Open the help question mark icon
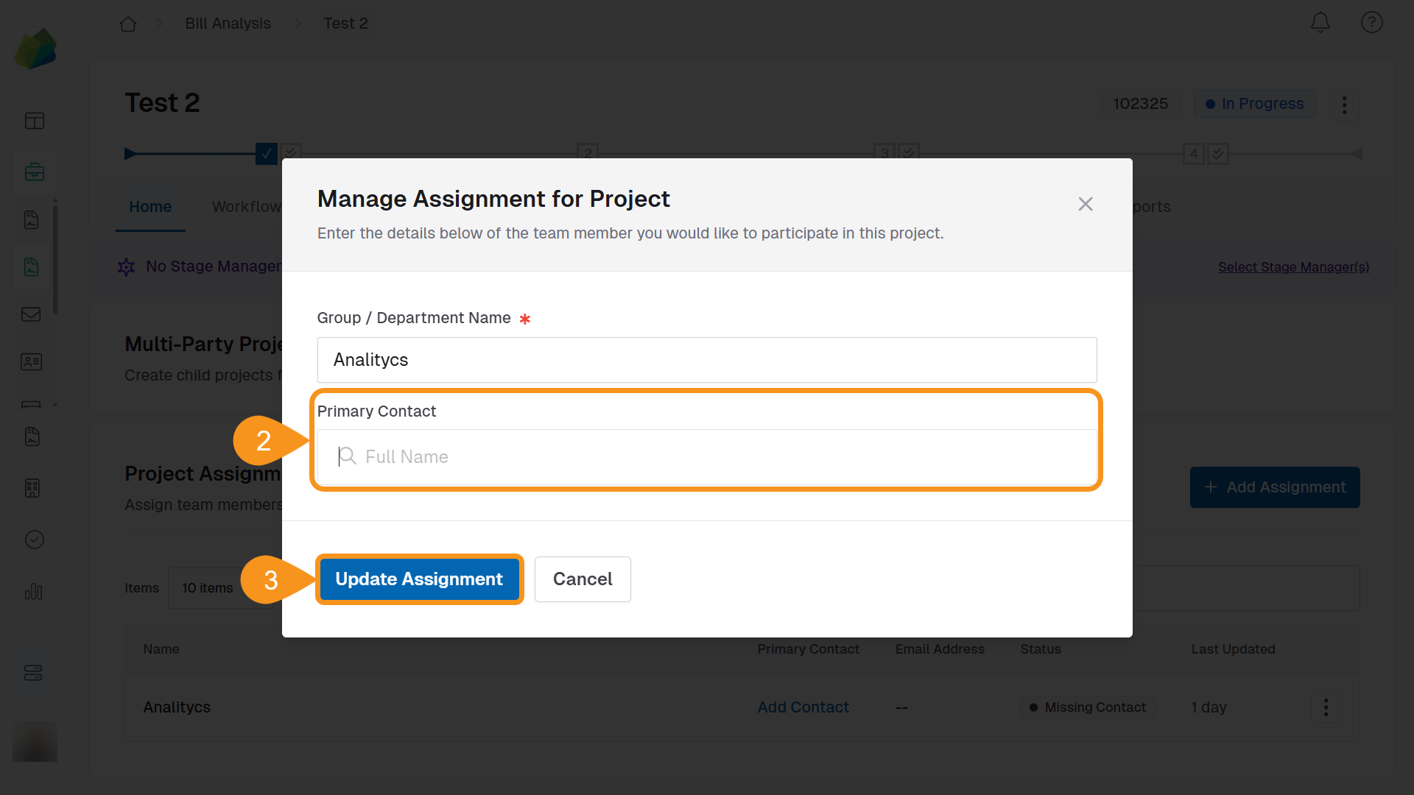Screen dimensions: 1414x795 pos(1371,22)
